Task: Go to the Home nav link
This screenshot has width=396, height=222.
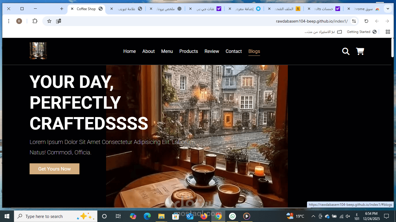Action: [x=130, y=51]
